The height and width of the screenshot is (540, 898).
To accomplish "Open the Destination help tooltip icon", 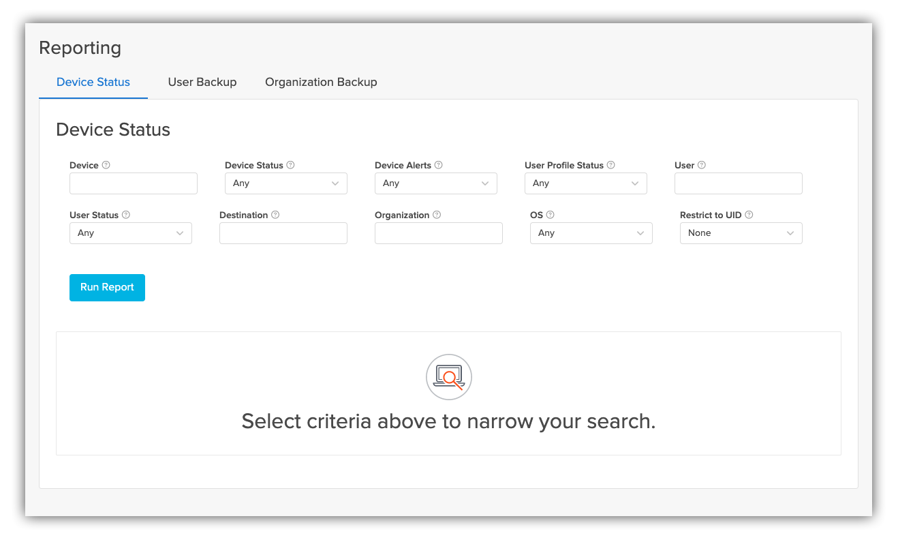I will pos(275,215).
